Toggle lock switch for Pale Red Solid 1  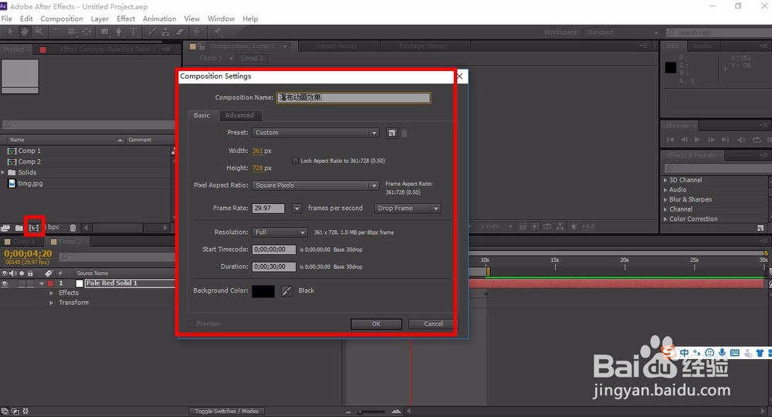point(31,283)
